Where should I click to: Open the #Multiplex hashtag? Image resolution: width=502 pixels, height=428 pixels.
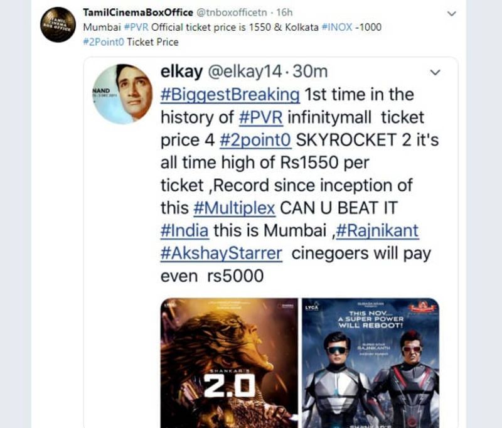click(x=234, y=208)
